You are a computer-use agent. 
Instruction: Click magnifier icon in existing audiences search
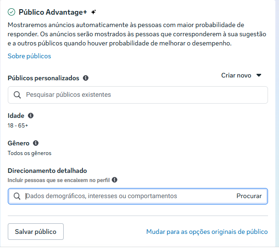click(x=17, y=95)
